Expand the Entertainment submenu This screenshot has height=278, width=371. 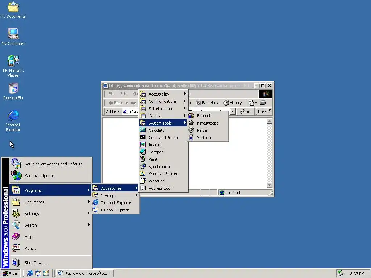[163, 109]
